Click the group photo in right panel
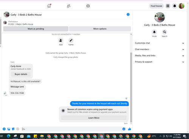 (x=160, y=17)
